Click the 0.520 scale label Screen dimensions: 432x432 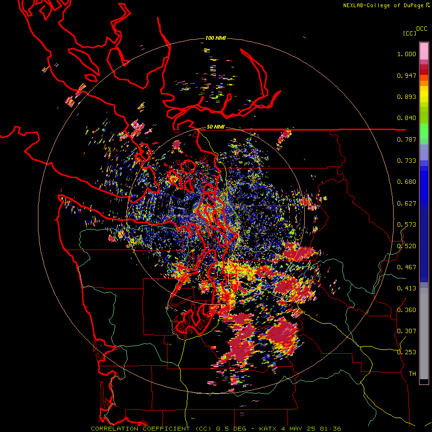click(x=407, y=246)
